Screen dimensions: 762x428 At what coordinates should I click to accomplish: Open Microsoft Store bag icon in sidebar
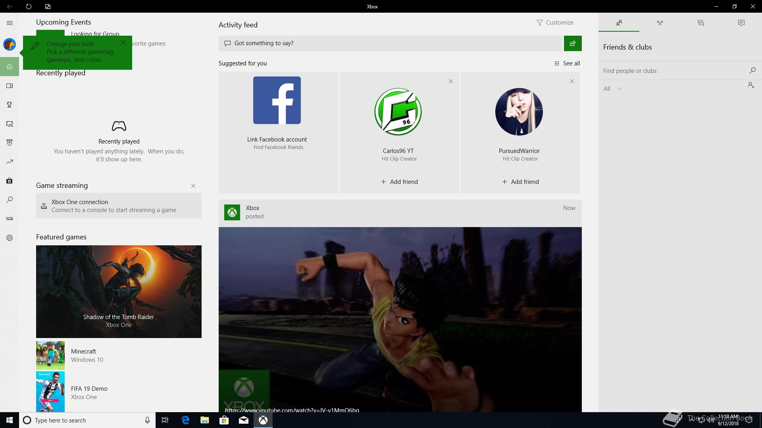[10, 181]
